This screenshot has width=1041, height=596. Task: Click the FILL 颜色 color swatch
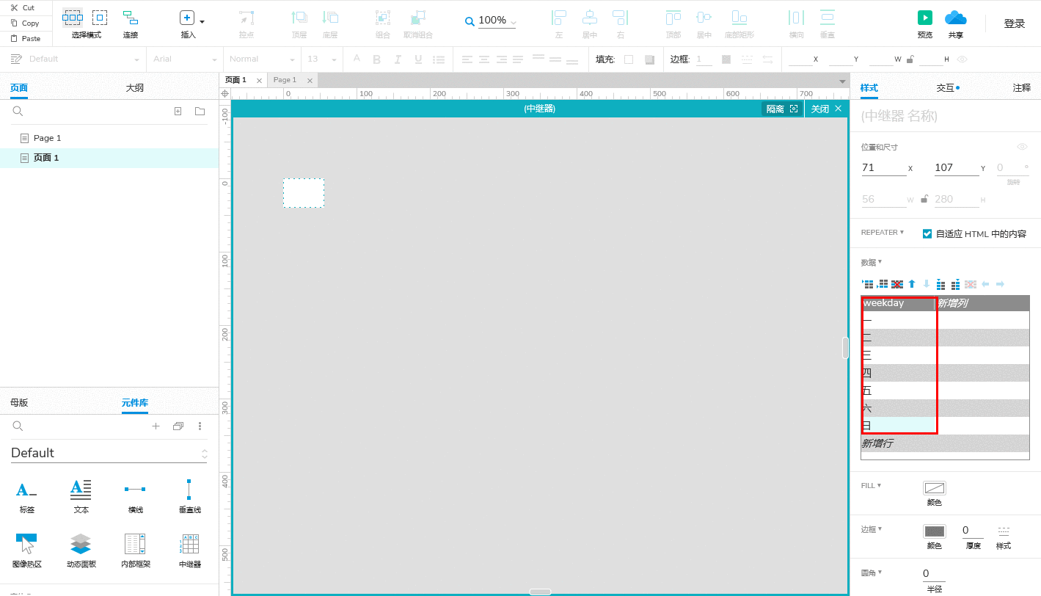(x=934, y=488)
